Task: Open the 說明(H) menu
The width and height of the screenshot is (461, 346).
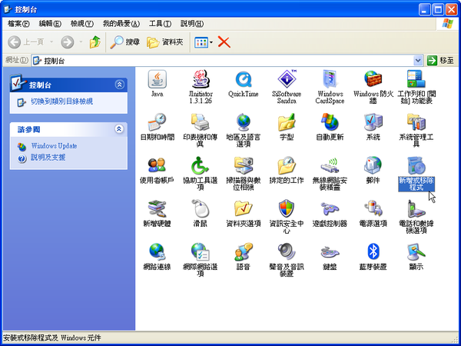Action: pos(191,24)
